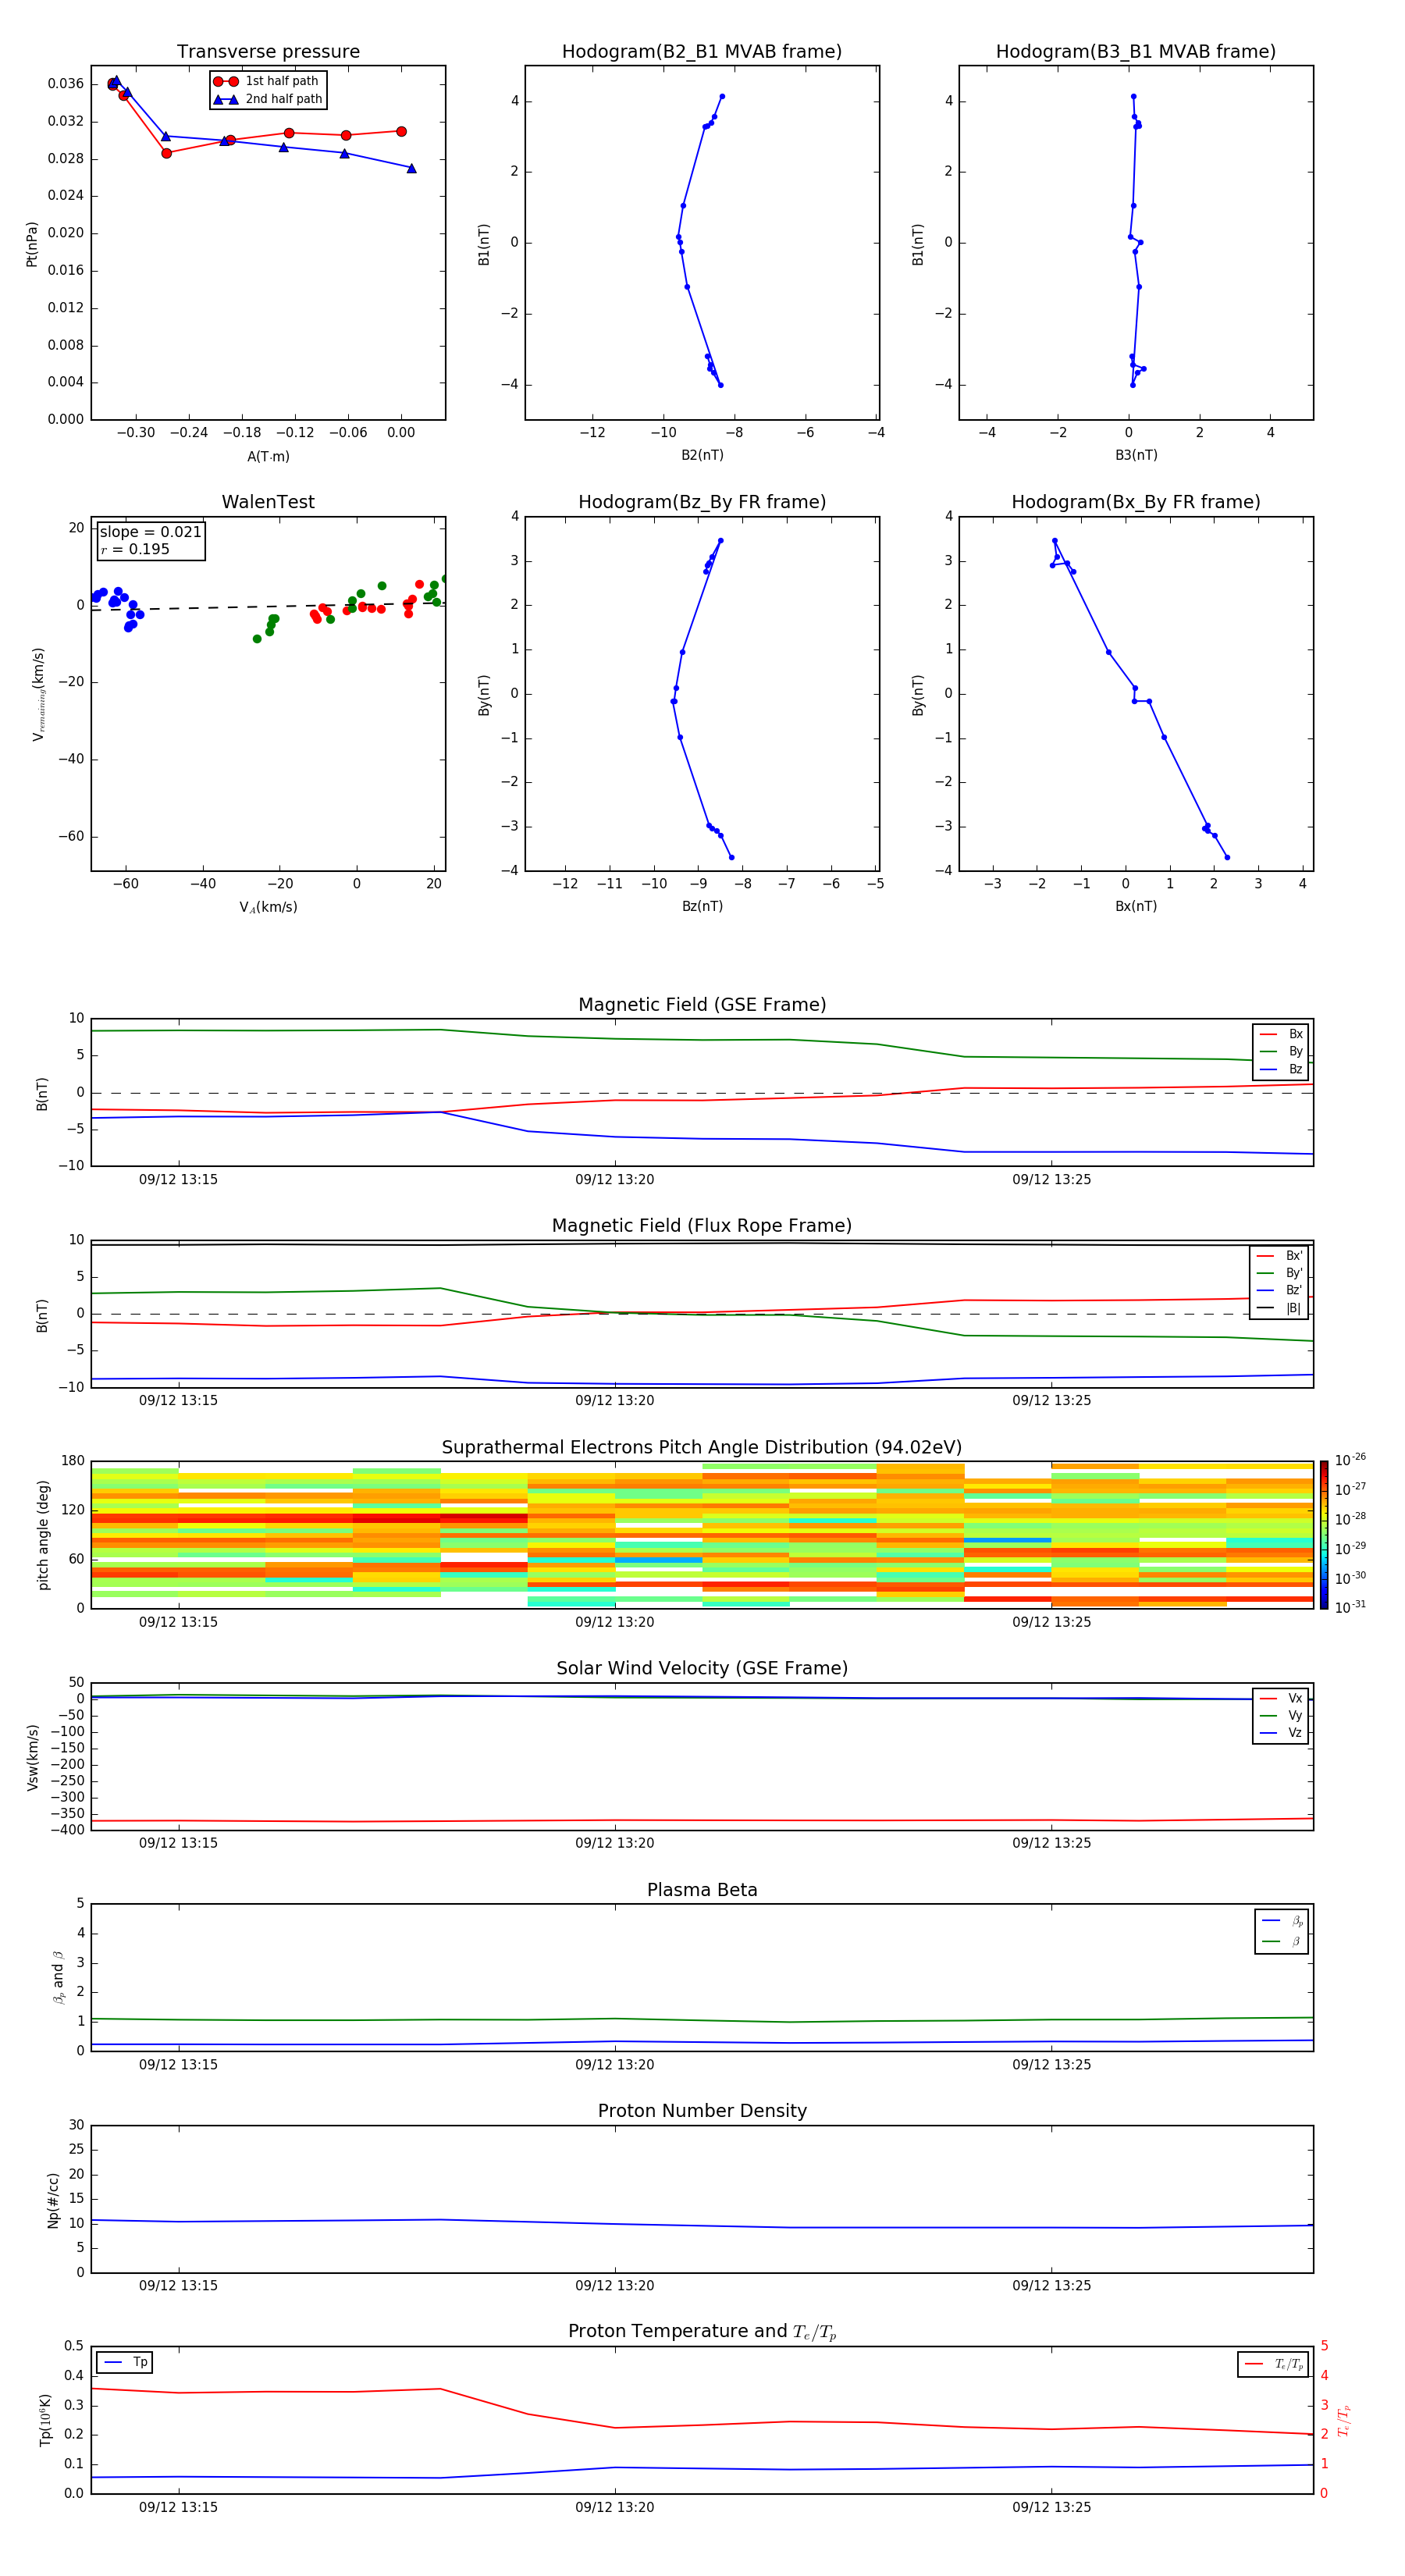Click the "Transverse pressure" plot title

268,52
